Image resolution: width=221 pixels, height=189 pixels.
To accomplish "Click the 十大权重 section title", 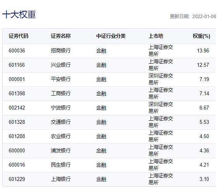I will point(19,15).
